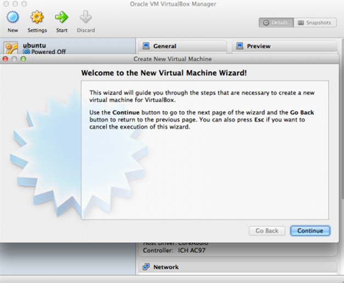
Task: Click the Preview section monitor icon
Action: point(240,46)
